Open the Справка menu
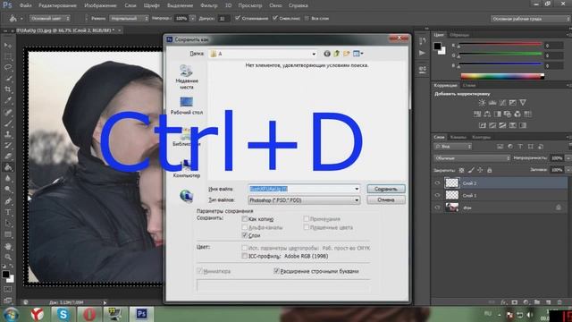572x322 pixels. tap(298, 5)
